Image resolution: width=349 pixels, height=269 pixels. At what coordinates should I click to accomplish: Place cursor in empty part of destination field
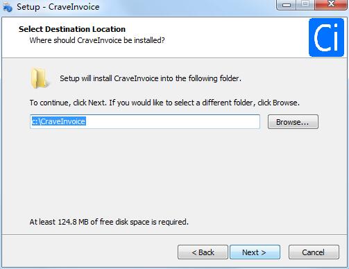tap(173, 121)
